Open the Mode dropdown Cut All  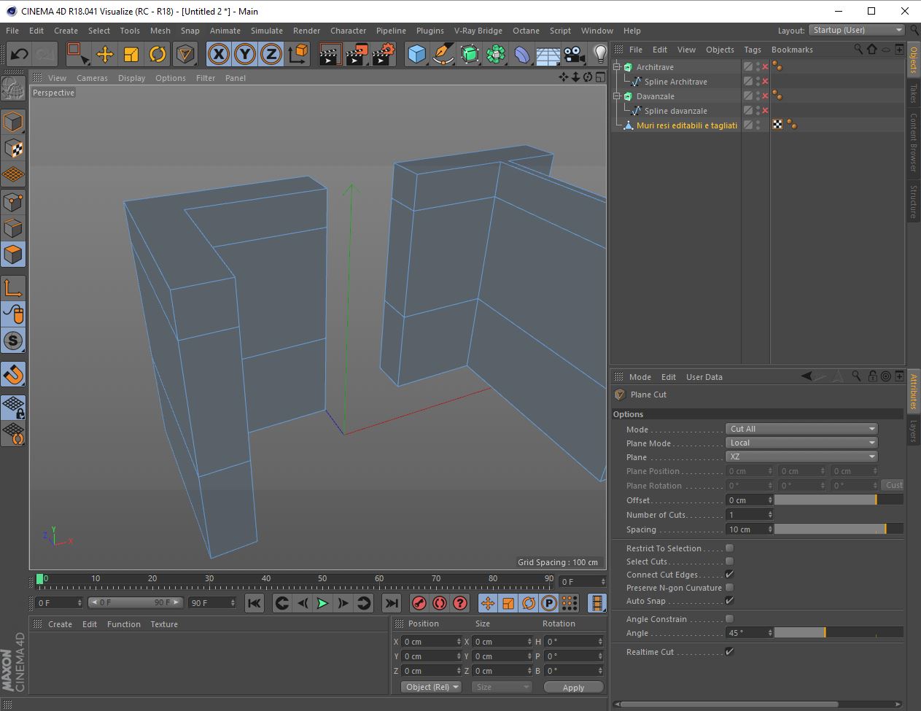click(802, 429)
